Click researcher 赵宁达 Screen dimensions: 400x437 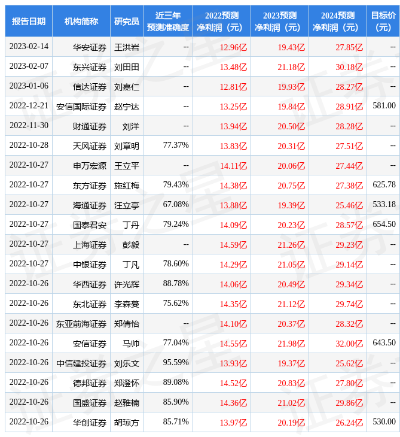coord(127,107)
